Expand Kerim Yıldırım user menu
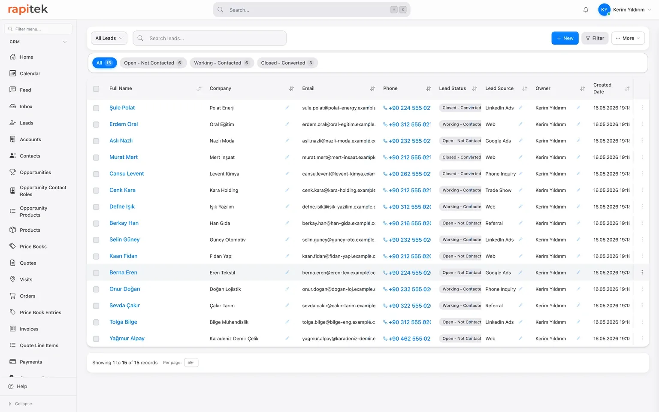This screenshot has height=412, width=659. tap(625, 10)
